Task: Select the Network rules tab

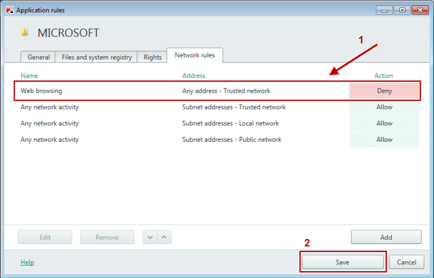Action: [x=195, y=55]
